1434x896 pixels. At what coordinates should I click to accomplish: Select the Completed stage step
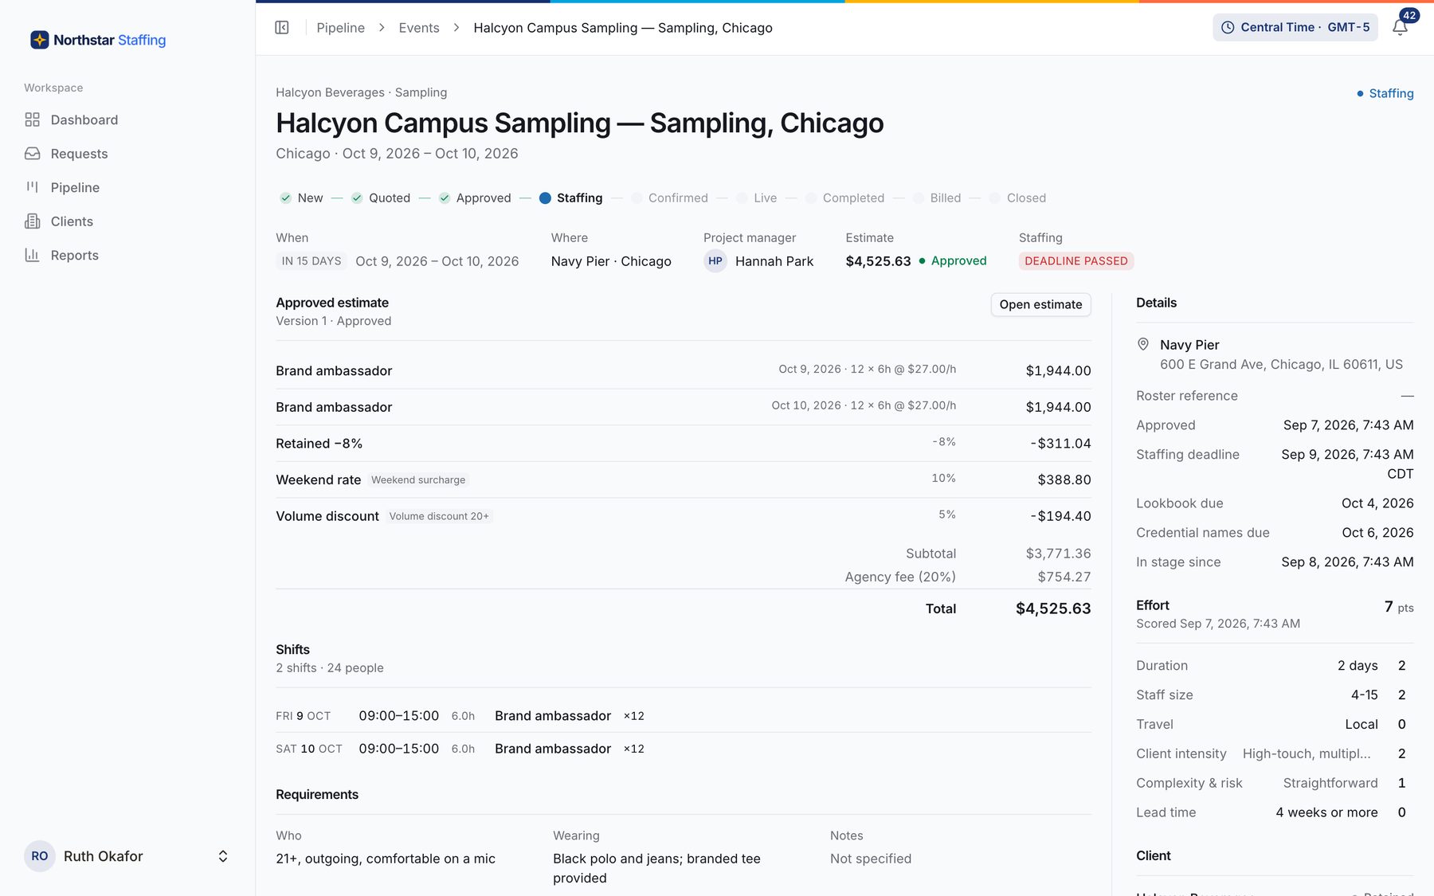(x=844, y=198)
